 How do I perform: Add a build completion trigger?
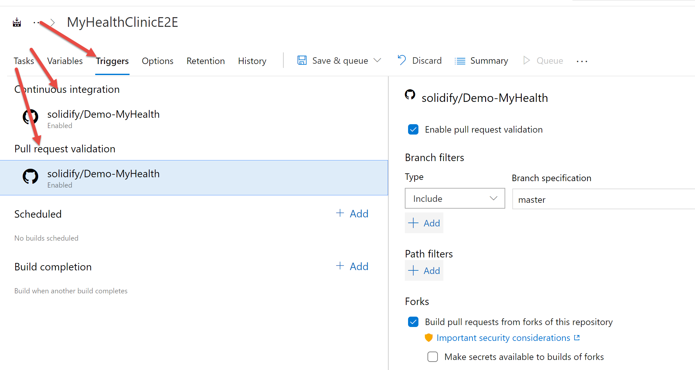(x=352, y=266)
